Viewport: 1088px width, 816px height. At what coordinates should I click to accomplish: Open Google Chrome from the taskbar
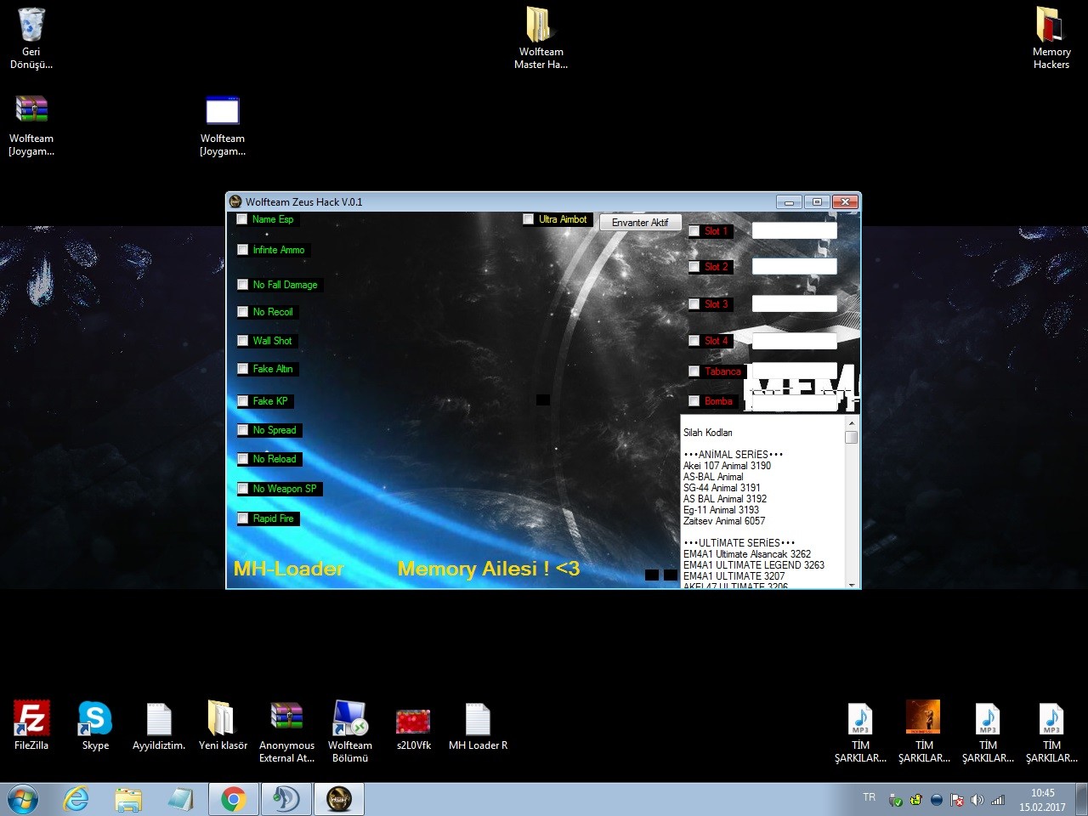(x=233, y=799)
